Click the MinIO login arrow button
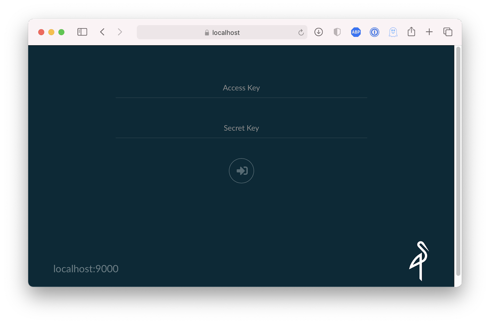 tap(241, 171)
